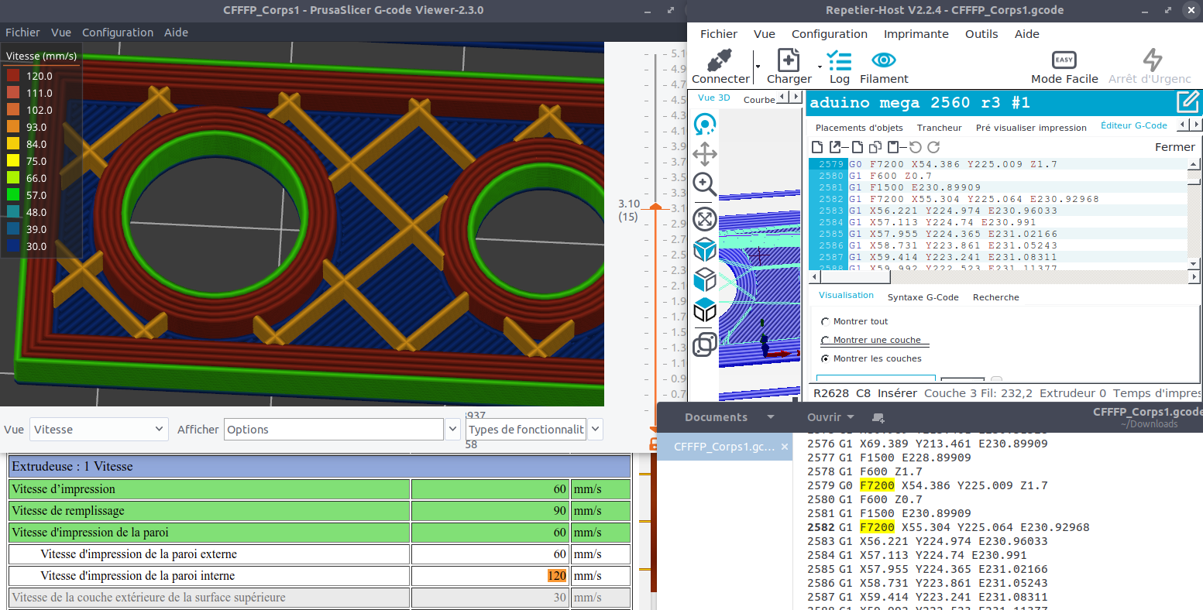This screenshot has width=1203, height=610.
Task: Select 'Montrer tout' radio option
Action: pyautogui.click(x=825, y=321)
